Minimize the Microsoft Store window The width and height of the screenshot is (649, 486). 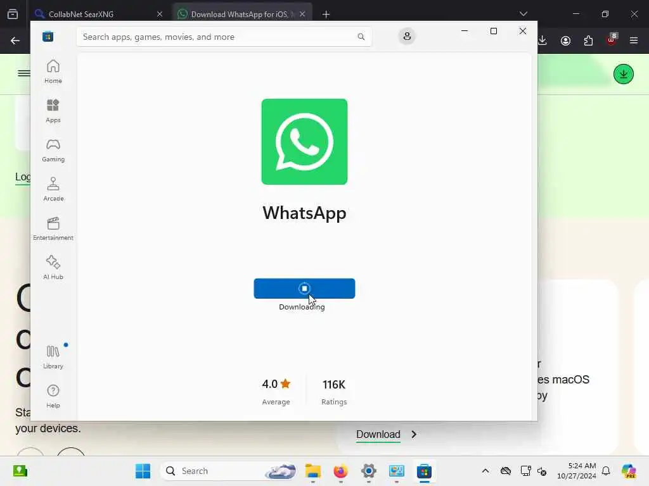[x=465, y=31]
